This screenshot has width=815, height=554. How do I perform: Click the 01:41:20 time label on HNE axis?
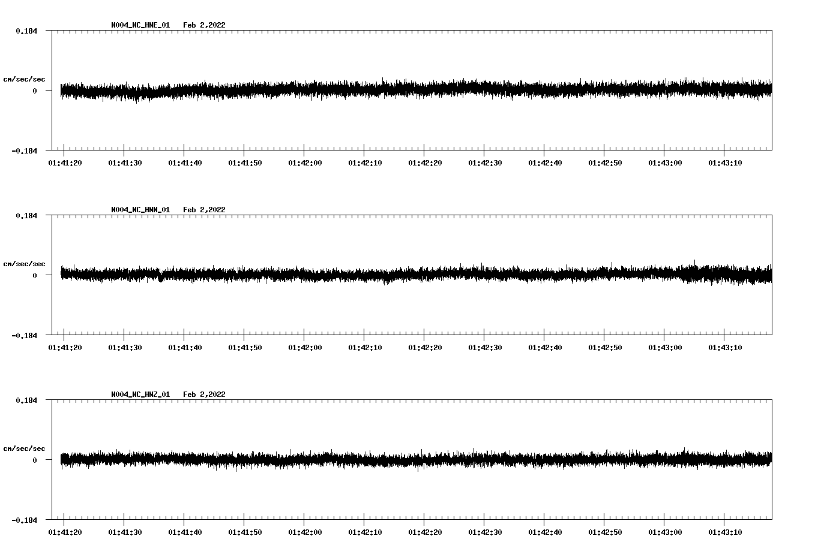(65, 163)
